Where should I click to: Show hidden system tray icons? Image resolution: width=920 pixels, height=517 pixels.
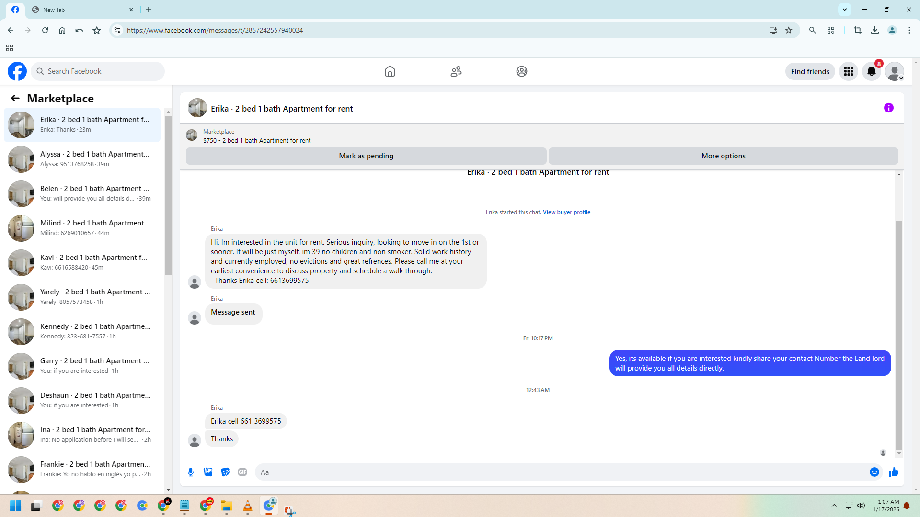tap(834, 506)
